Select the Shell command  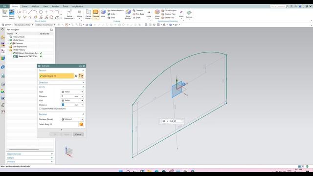tap(112, 18)
